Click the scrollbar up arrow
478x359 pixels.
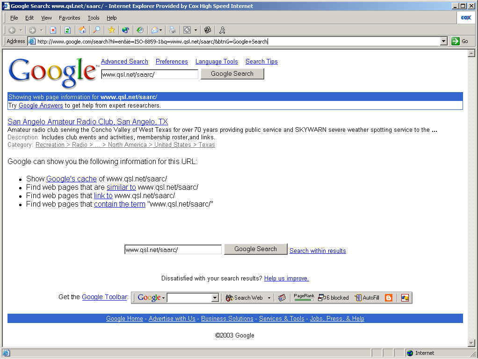pos(471,53)
